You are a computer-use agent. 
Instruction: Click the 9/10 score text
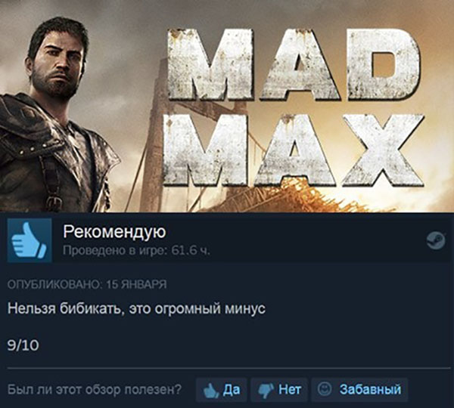tap(23, 345)
